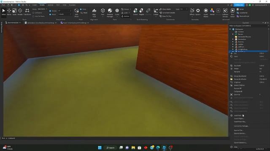Viewport: 270px width, 151px height.
Task: Choose Save to File in context menu
Action: point(238,130)
